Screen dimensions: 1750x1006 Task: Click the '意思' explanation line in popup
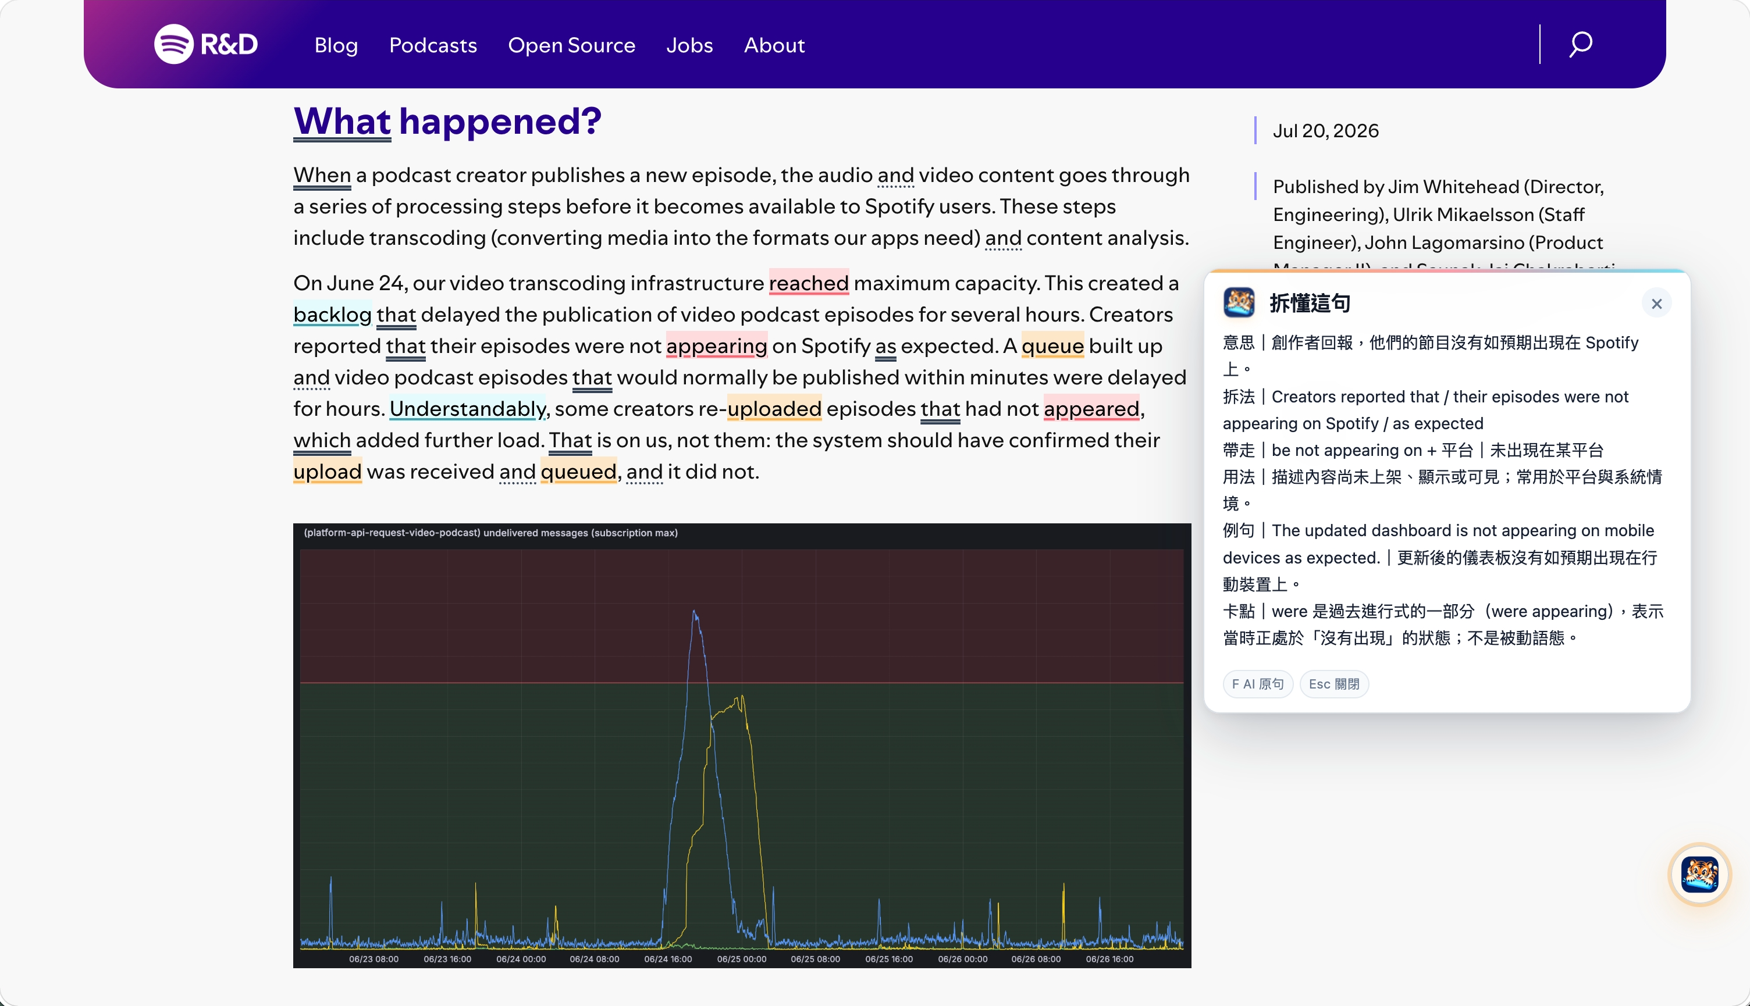click(1431, 356)
